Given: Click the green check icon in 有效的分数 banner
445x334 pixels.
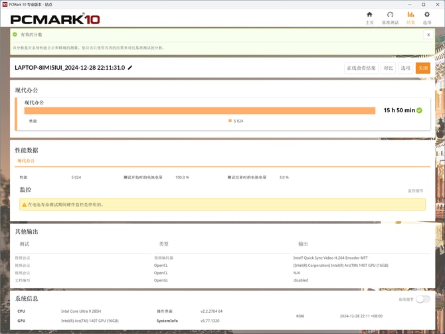Looking at the screenshot, I should coord(15,35).
